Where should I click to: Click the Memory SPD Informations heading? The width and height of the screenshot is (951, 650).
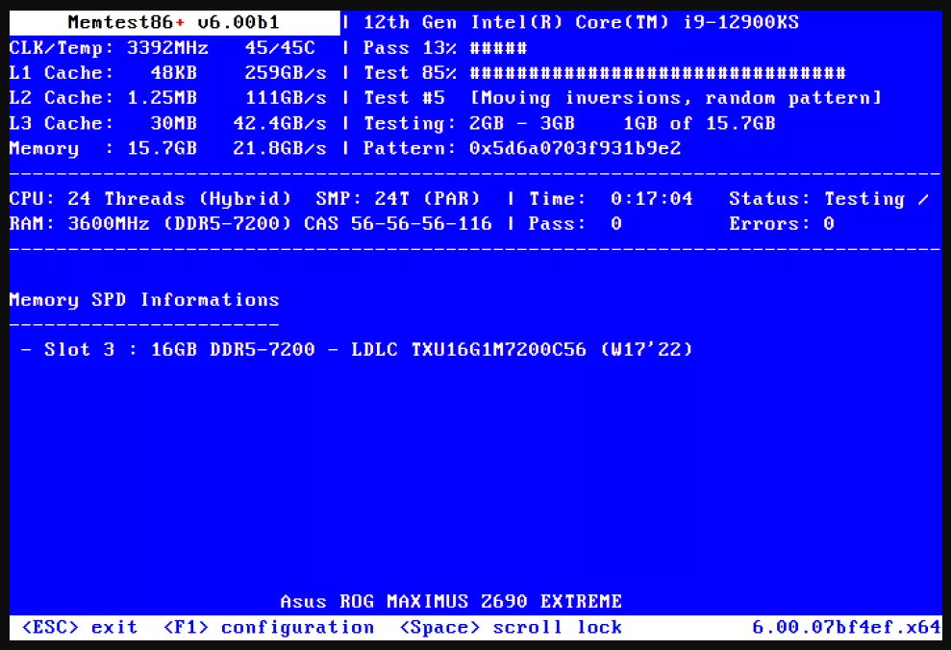[144, 300]
